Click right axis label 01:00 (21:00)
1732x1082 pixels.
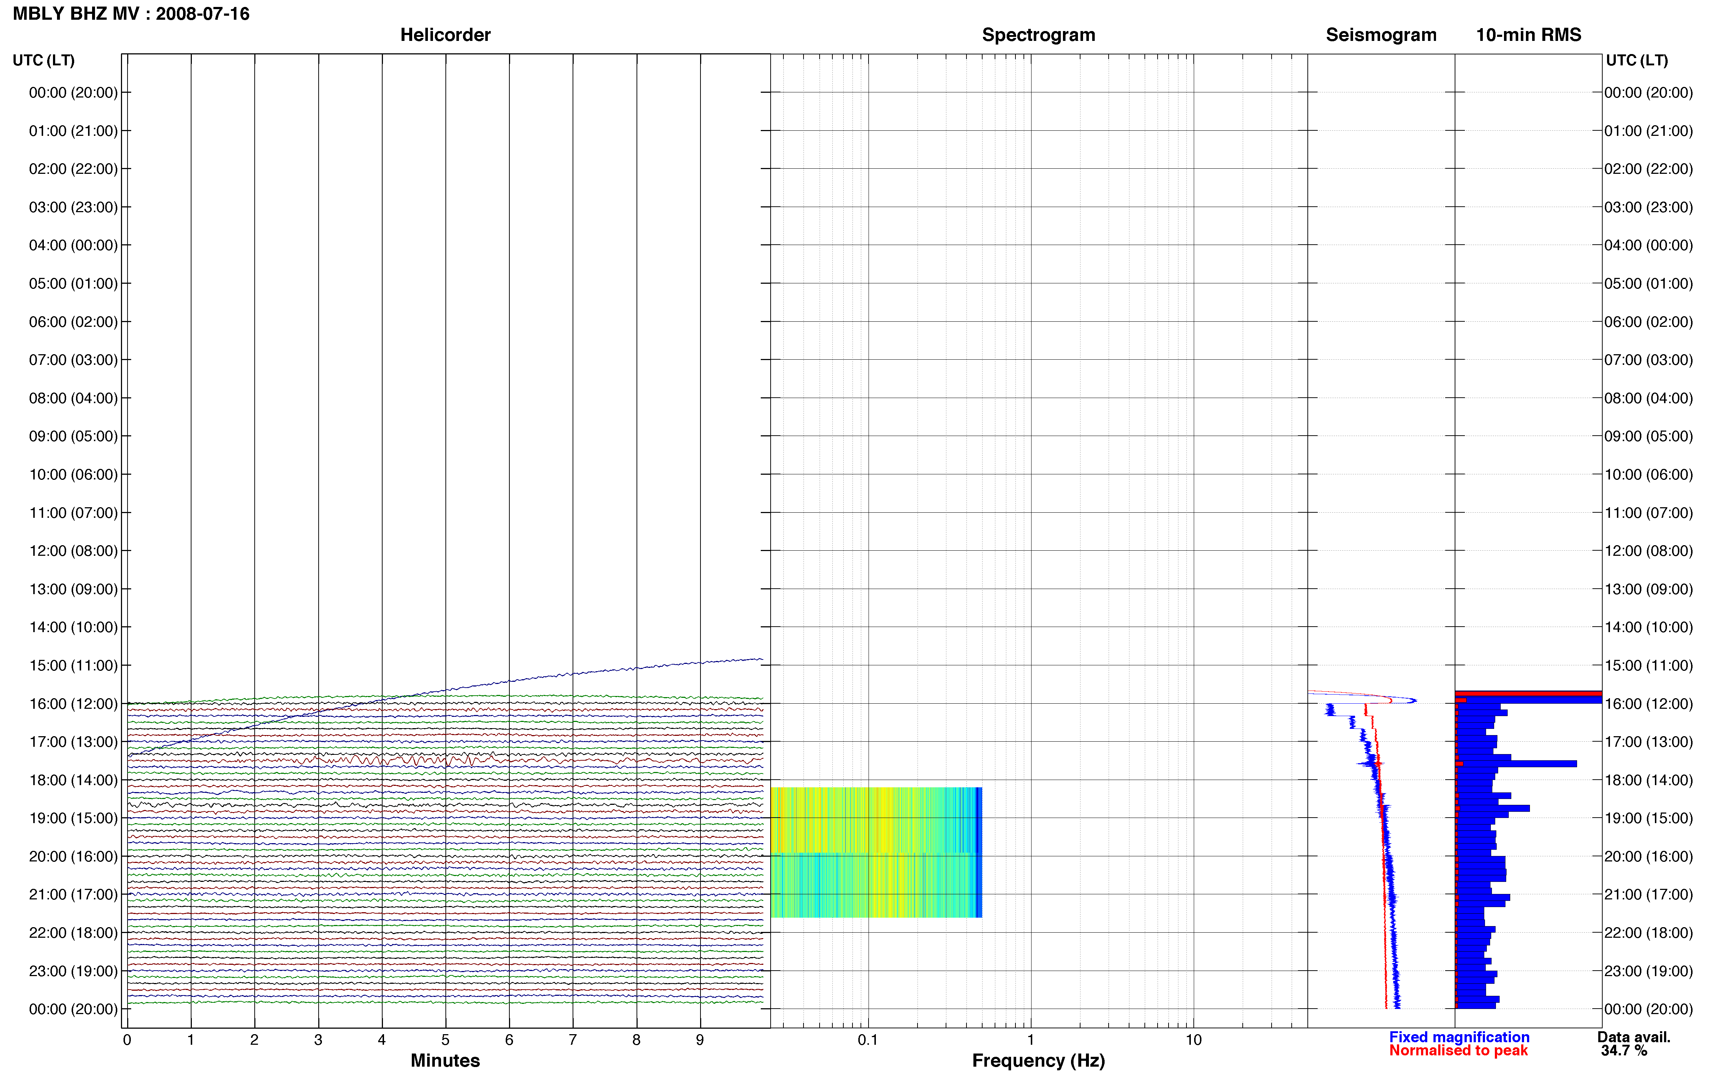[1648, 131]
